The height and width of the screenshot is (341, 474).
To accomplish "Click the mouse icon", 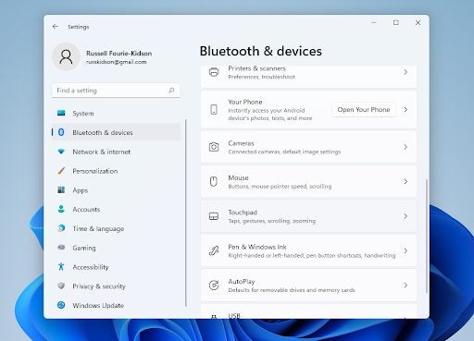I will [x=214, y=181].
